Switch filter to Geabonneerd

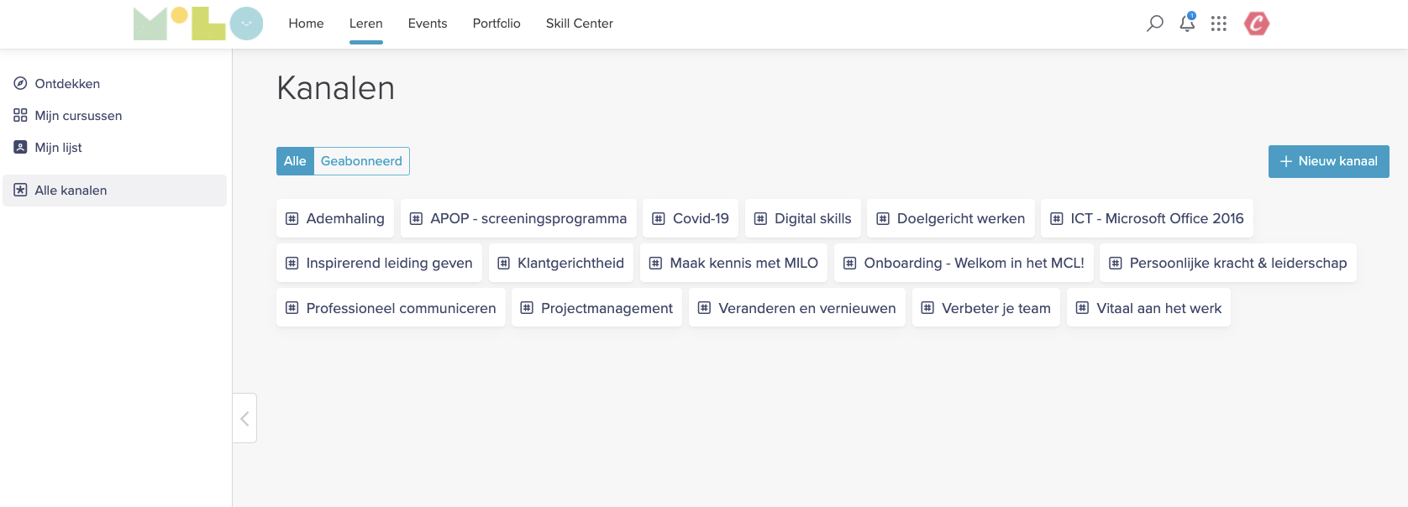(x=361, y=161)
